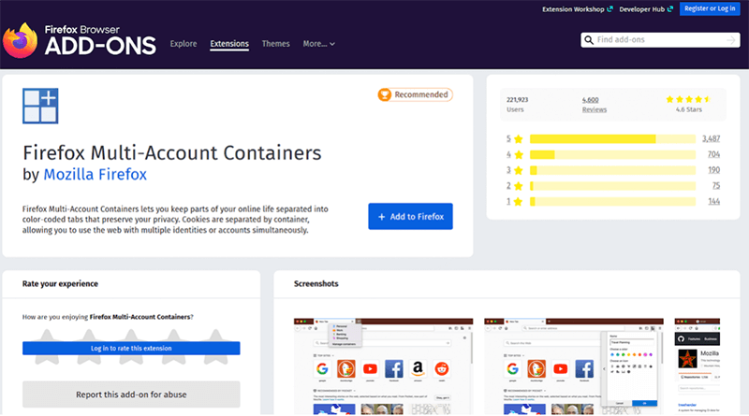Open the Extension Workshop link
This screenshot has width=749, height=416.
coord(577,9)
